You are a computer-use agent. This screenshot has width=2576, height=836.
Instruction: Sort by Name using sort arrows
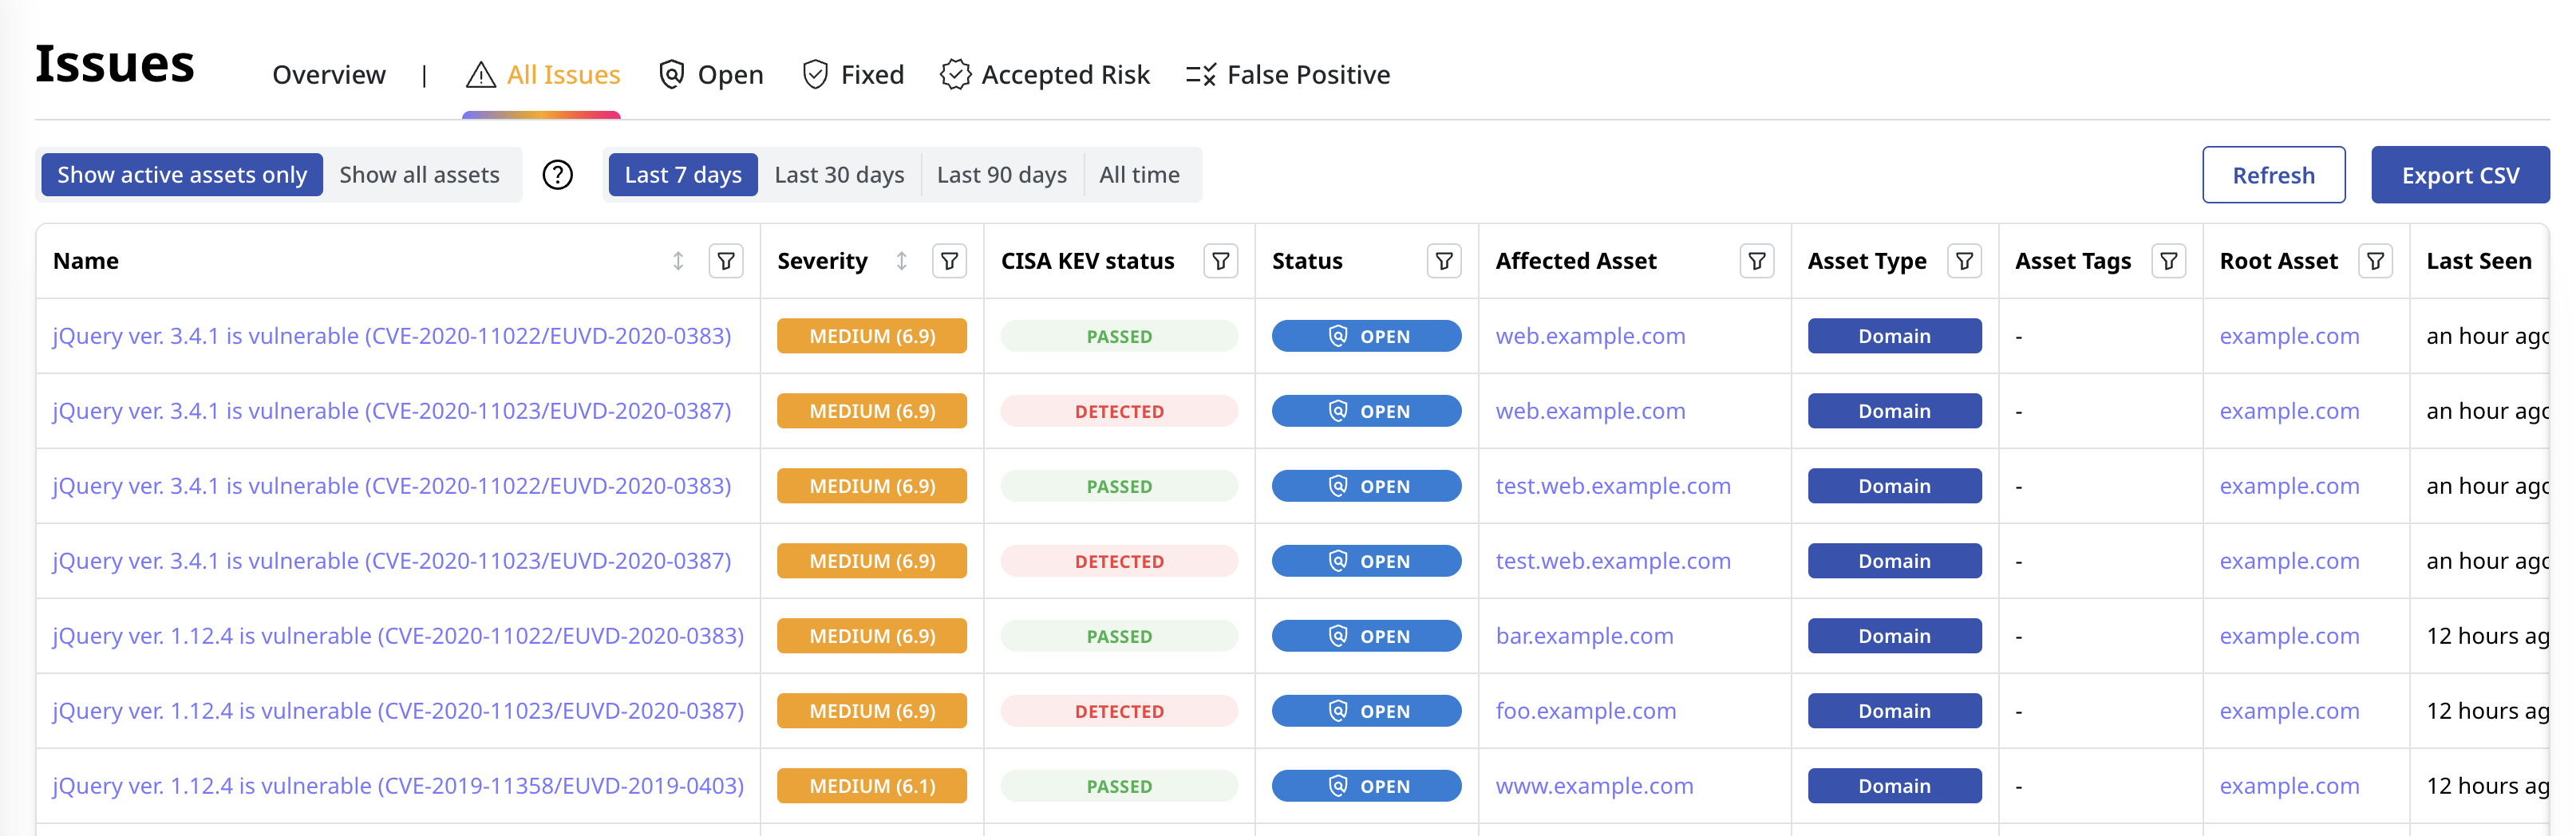click(678, 261)
